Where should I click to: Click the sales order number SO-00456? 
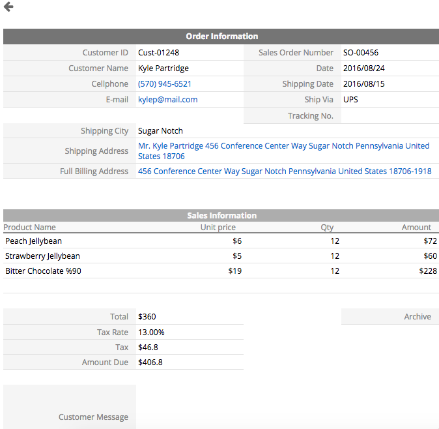361,52
